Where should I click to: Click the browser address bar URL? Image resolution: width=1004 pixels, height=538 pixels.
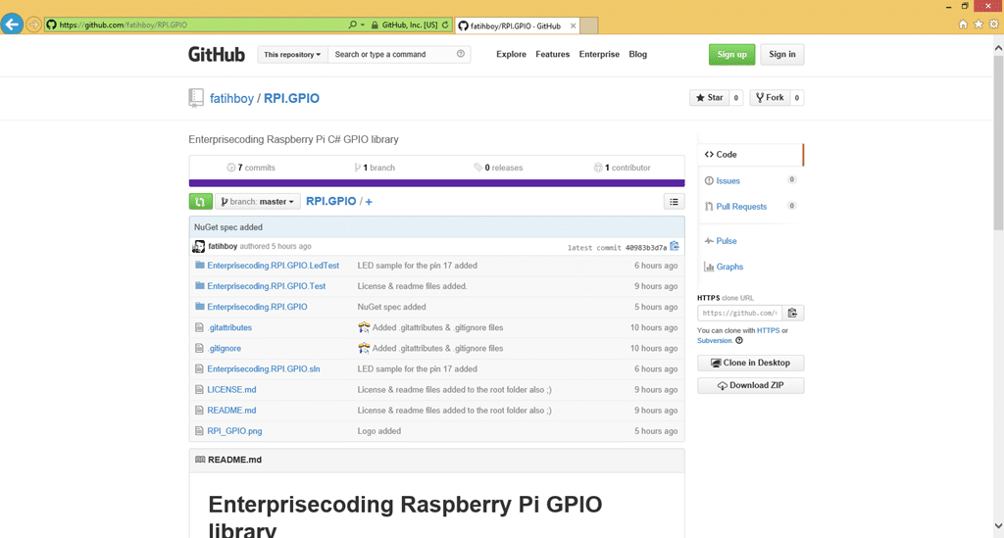(x=123, y=24)
